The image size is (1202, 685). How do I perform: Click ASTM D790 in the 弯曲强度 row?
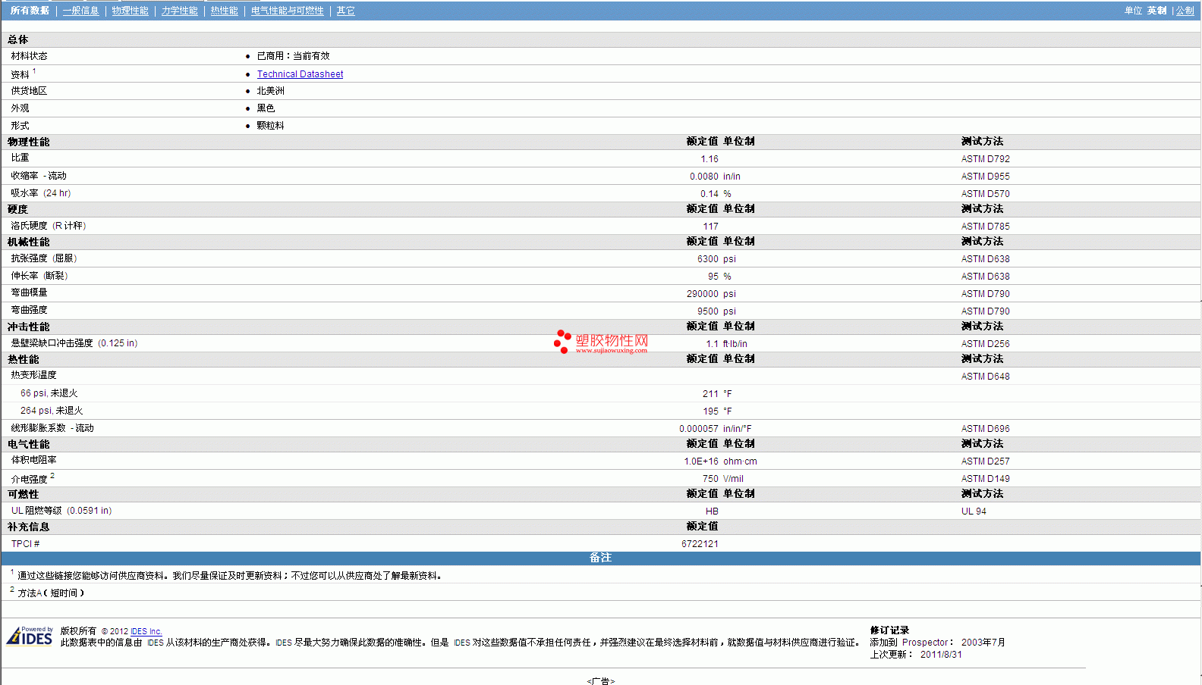pos(985,311)
